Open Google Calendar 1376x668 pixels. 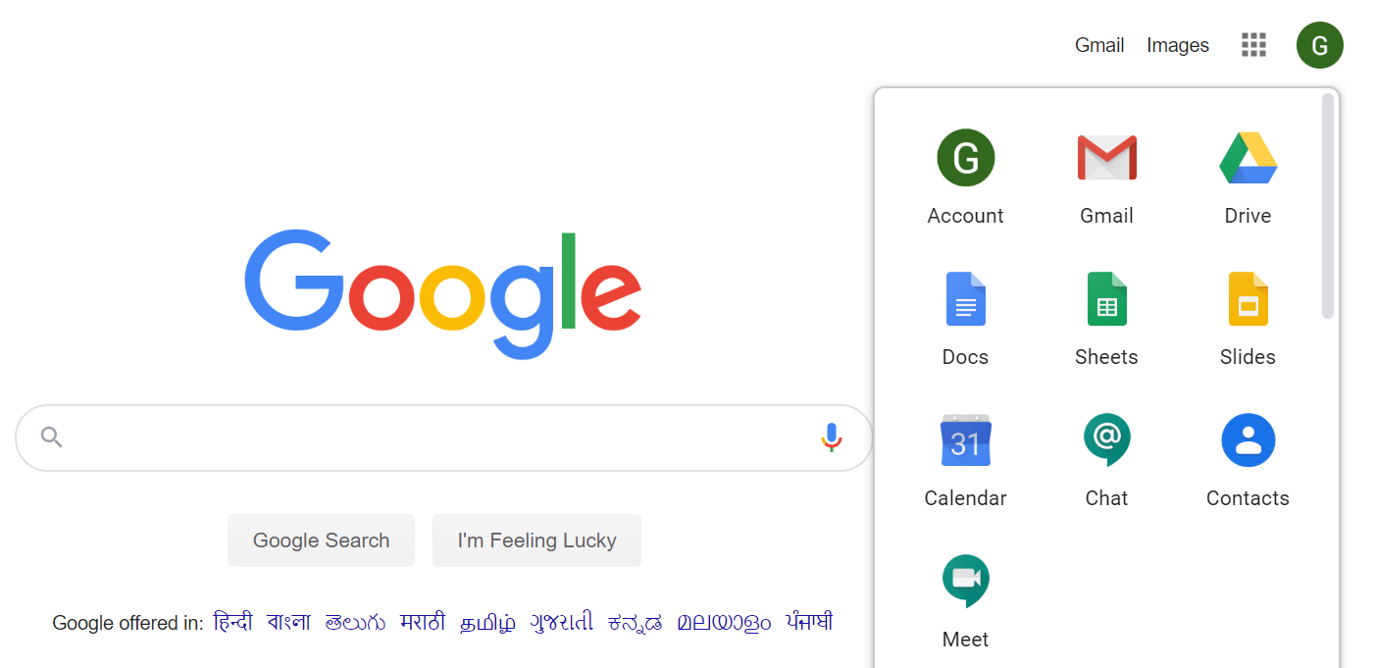coord(965,439)
